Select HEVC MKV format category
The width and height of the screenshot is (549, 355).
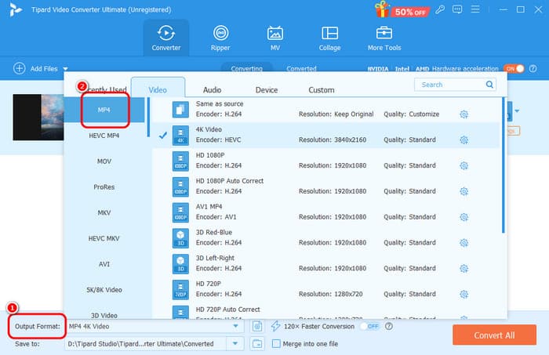tap(104, 238)
